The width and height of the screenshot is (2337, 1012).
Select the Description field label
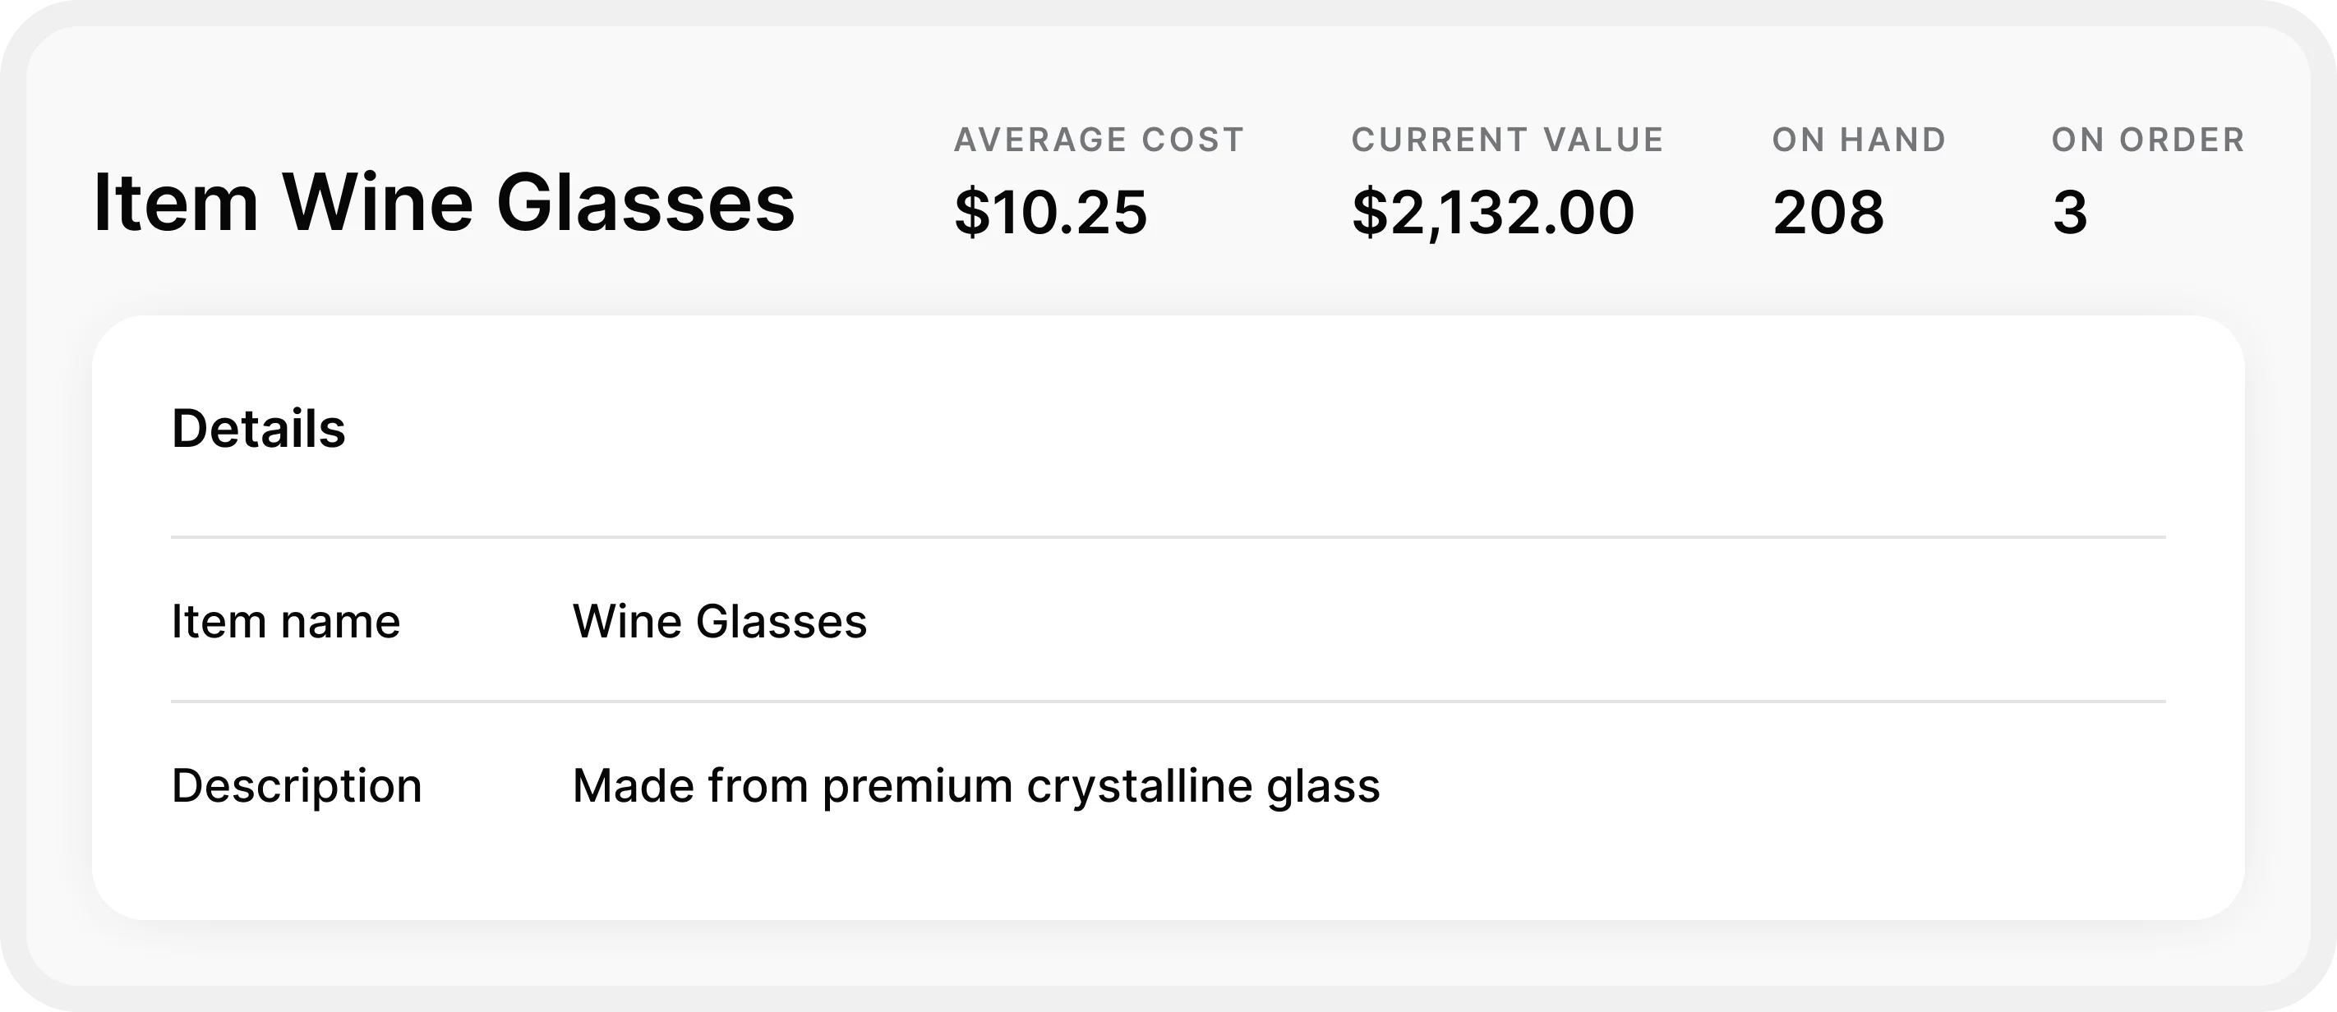pyautogui.click(x=297, y=785)
